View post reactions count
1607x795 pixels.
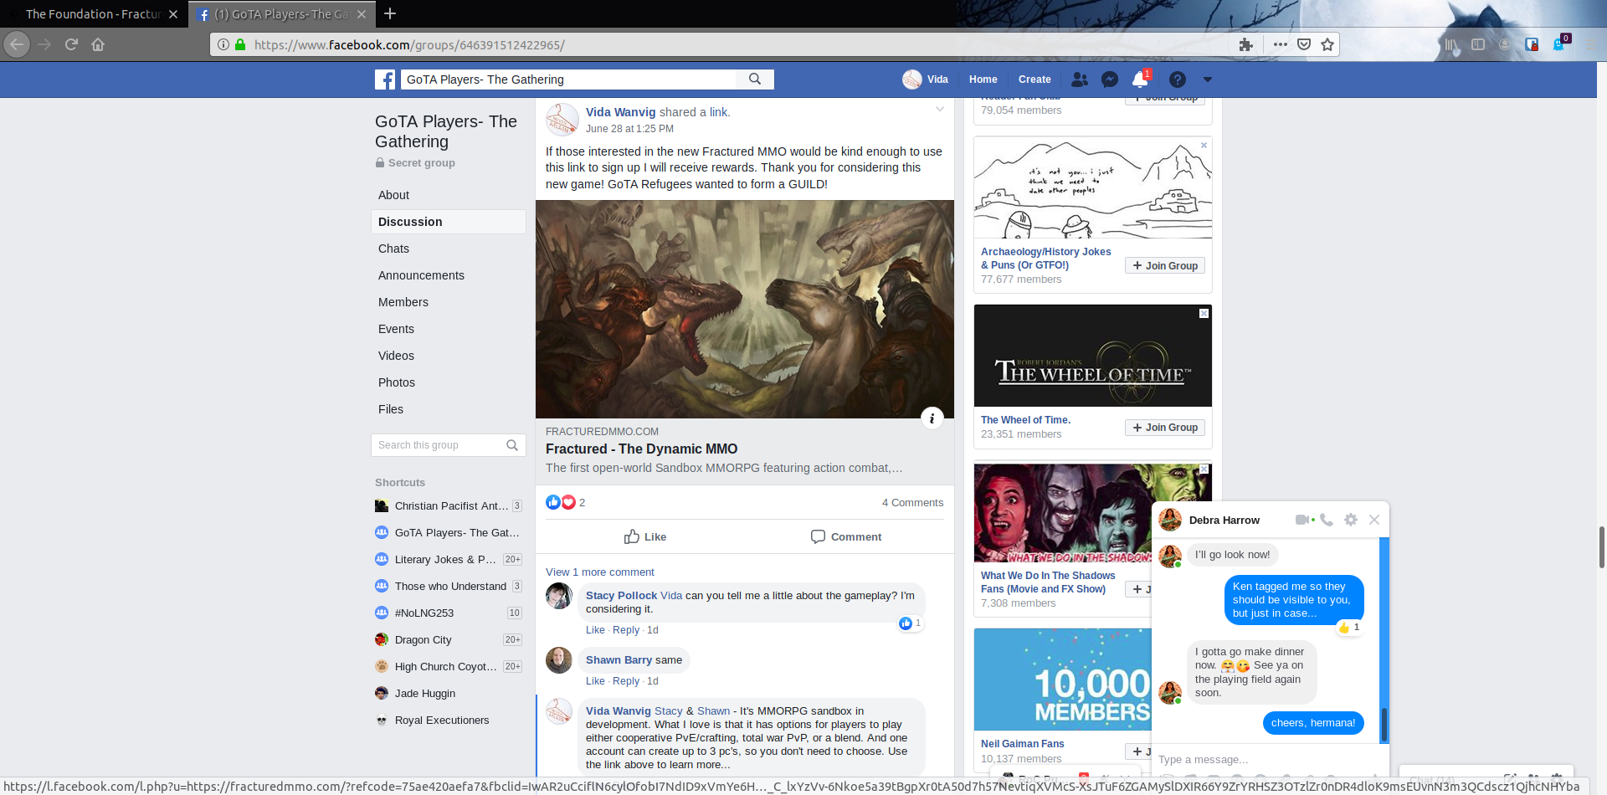coord(582,502)
